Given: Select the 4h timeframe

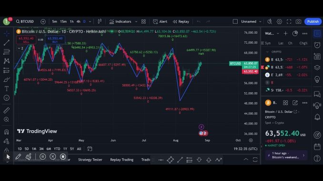Looking at the screenshot, I should 78,21.
